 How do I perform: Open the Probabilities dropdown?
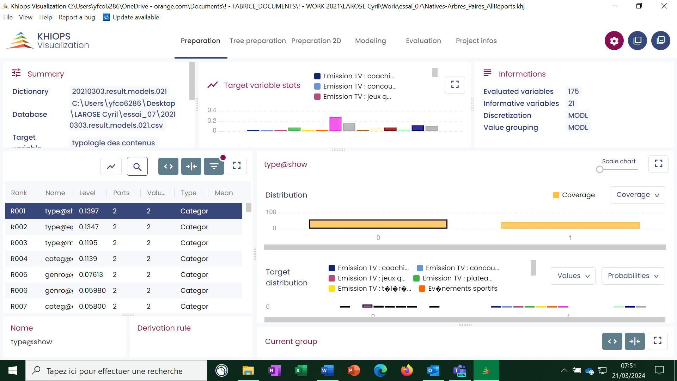pyautogui.click(x=633, y=276)
